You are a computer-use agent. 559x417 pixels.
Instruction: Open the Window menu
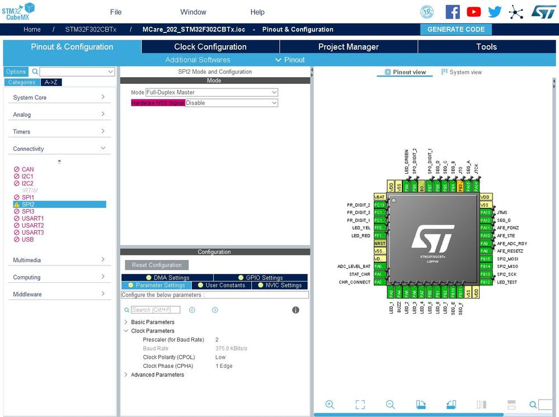pyautogui.click(x=193, y=12)
